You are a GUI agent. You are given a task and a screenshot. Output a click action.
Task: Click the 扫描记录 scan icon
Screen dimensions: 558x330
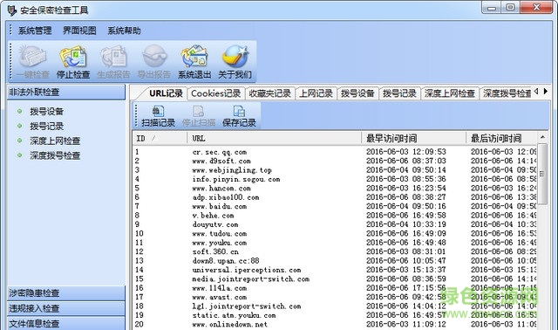coord(158,116)
